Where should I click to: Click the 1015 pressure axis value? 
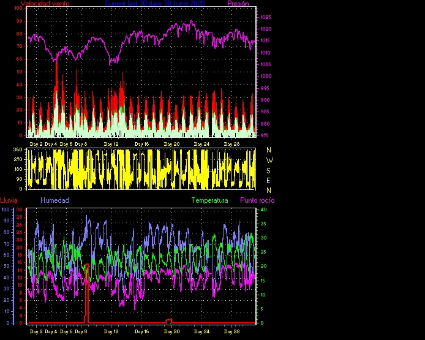tap(266, 40)
